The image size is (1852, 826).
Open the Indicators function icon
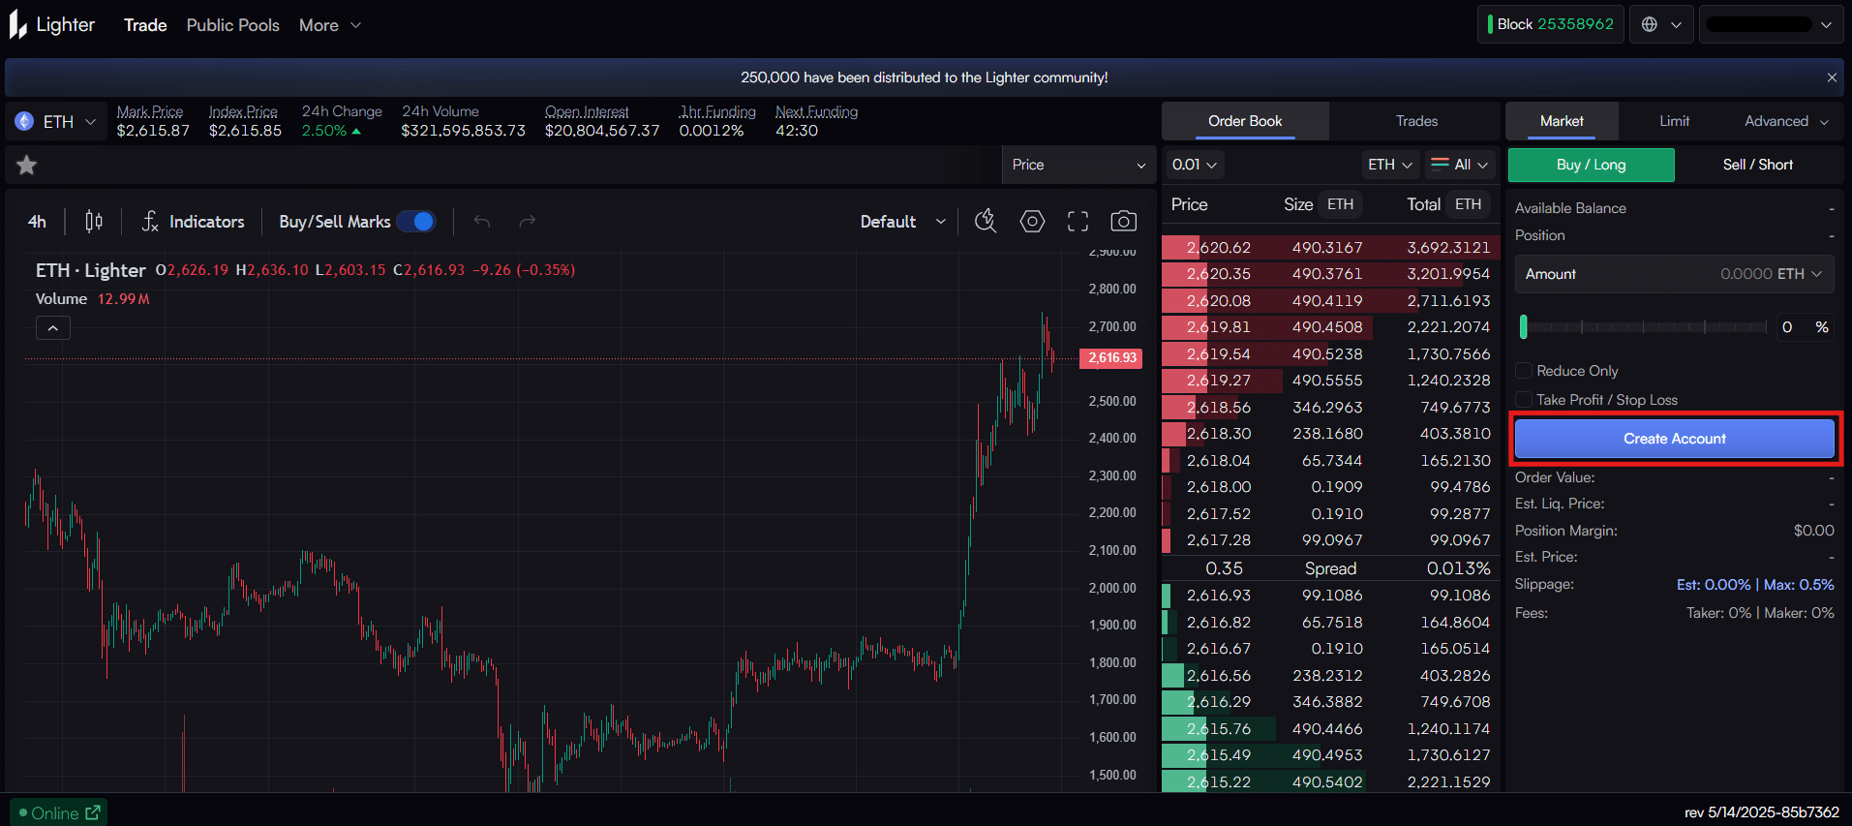coord(150,222)
